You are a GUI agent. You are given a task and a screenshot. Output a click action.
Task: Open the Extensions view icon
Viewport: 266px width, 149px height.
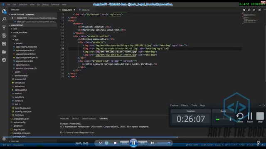point(4,43)
